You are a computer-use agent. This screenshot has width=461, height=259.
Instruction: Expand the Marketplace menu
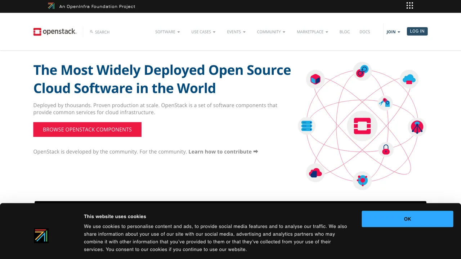(313, 32)
